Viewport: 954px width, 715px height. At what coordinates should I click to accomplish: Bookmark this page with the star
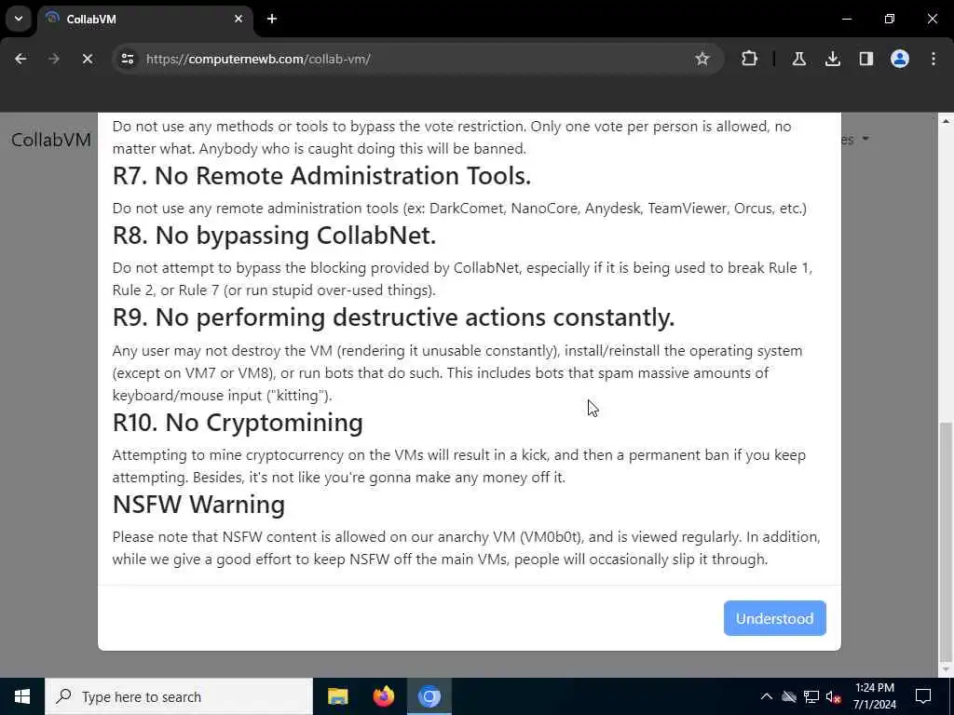(x=702, y=59)
